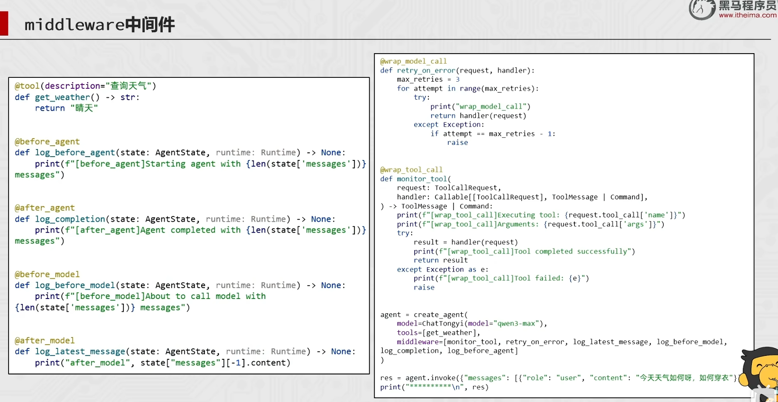Click the @tool decorator line

pos(85,86)
